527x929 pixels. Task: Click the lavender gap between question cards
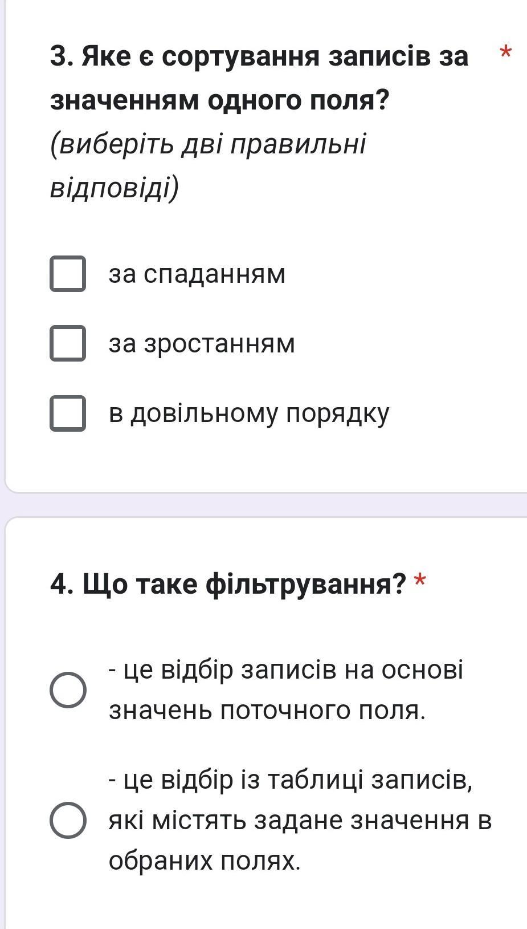point(263,505)
